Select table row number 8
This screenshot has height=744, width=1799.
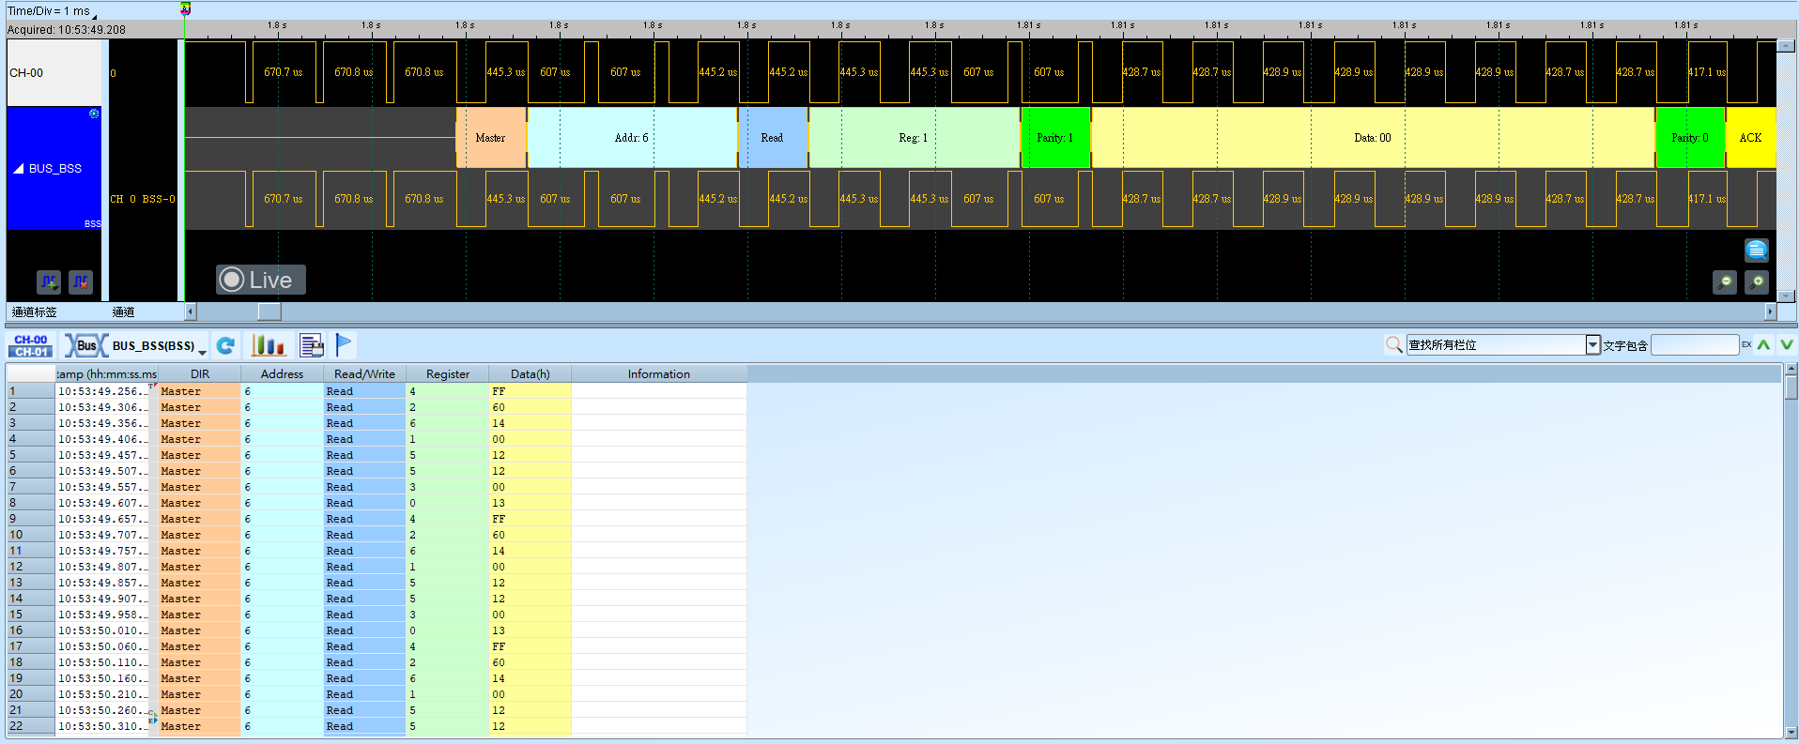[30, 503]
